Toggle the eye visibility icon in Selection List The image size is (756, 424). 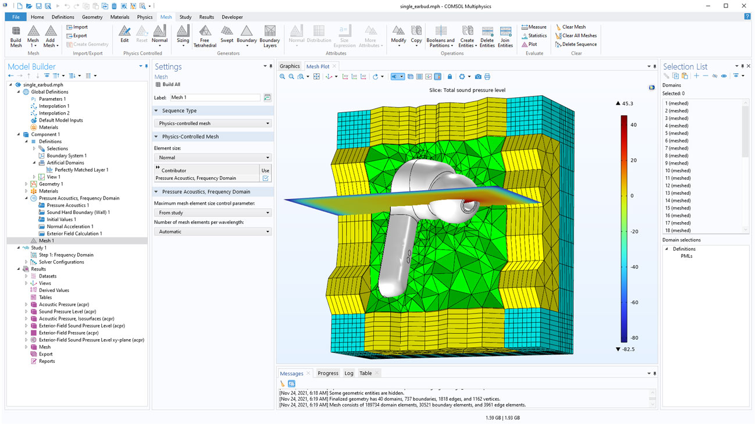click(x=724, y=76)
